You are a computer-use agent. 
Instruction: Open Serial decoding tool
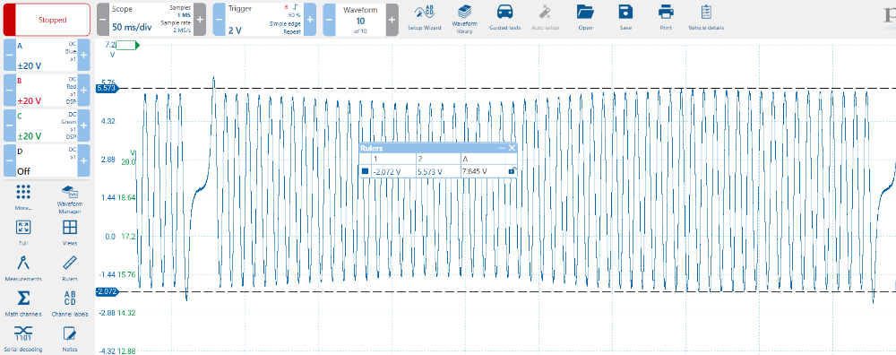coord(23,339)
